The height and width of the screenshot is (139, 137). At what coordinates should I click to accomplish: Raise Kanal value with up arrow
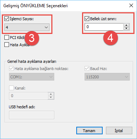pyautogui.click(x=51, y=94)
